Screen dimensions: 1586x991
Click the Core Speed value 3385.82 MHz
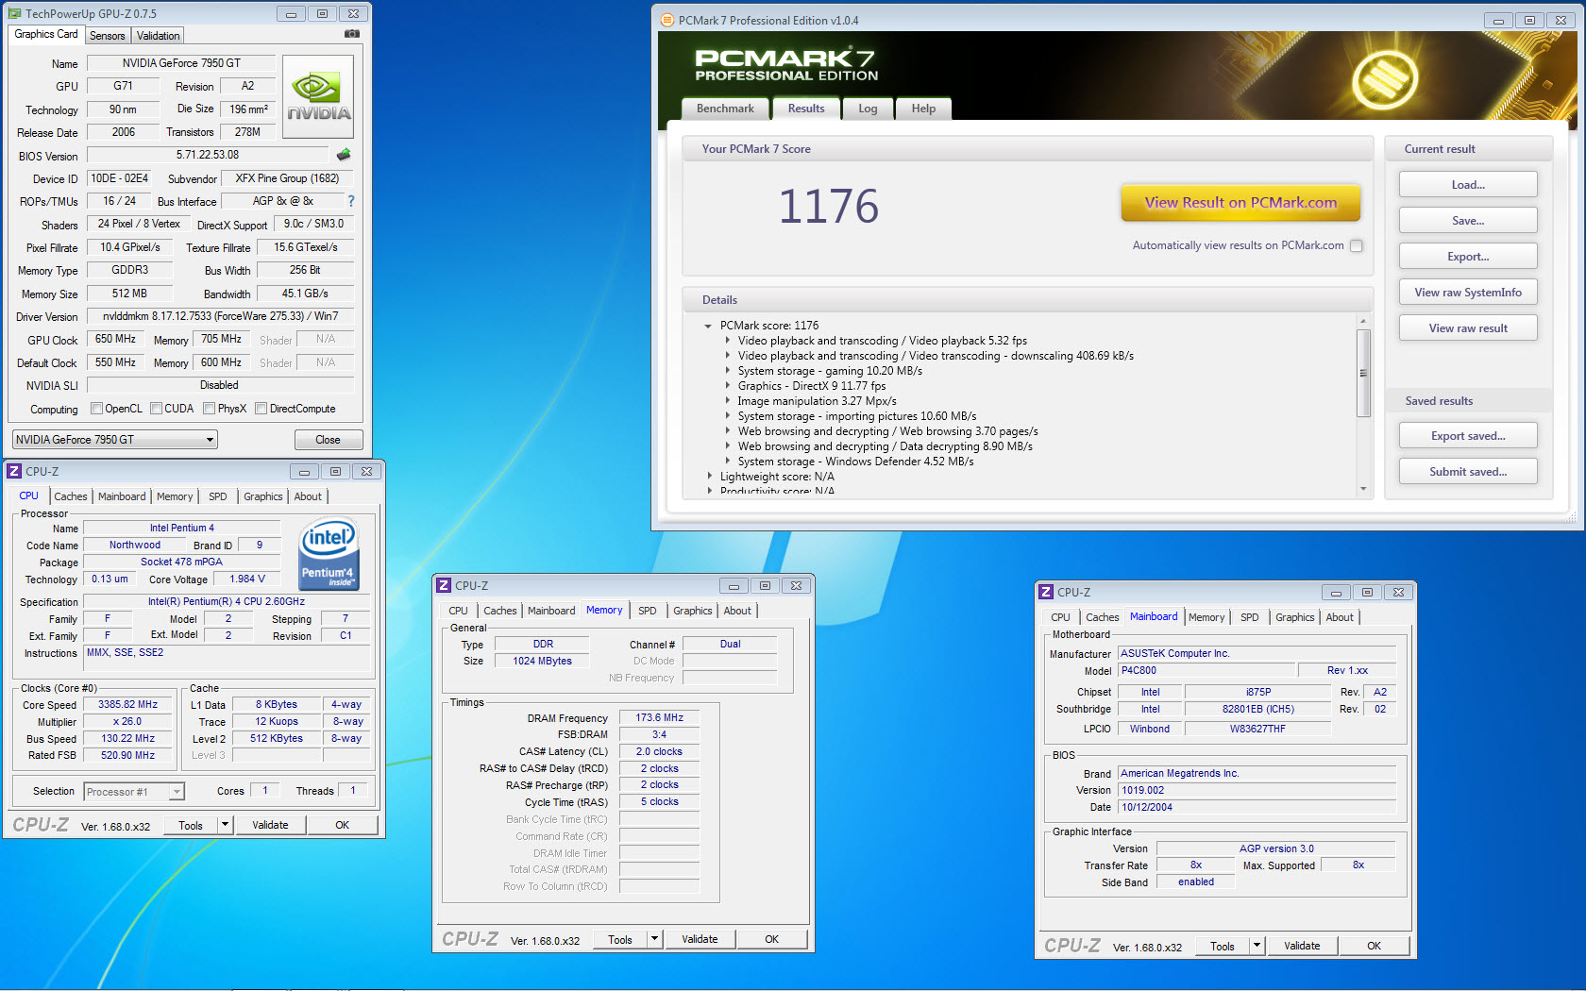click(x=128, y=705)
